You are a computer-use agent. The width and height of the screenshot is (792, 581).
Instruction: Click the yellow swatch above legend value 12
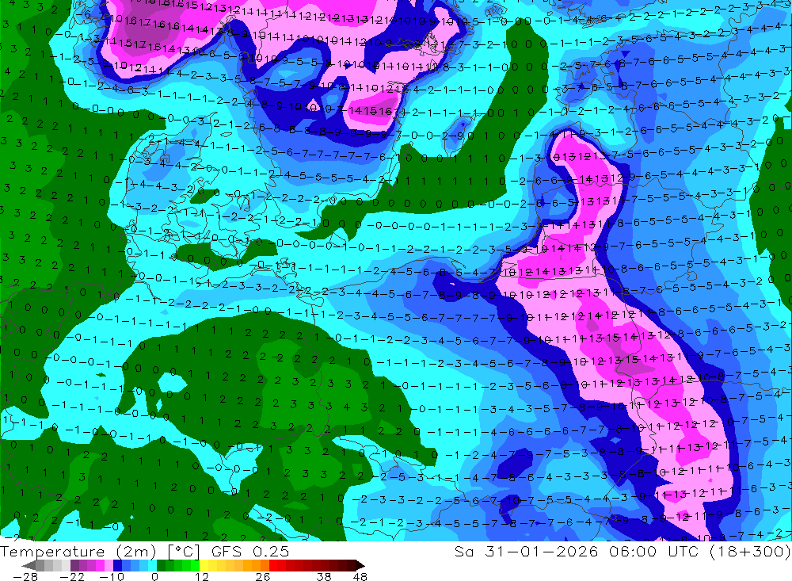[x=204, y=565]
